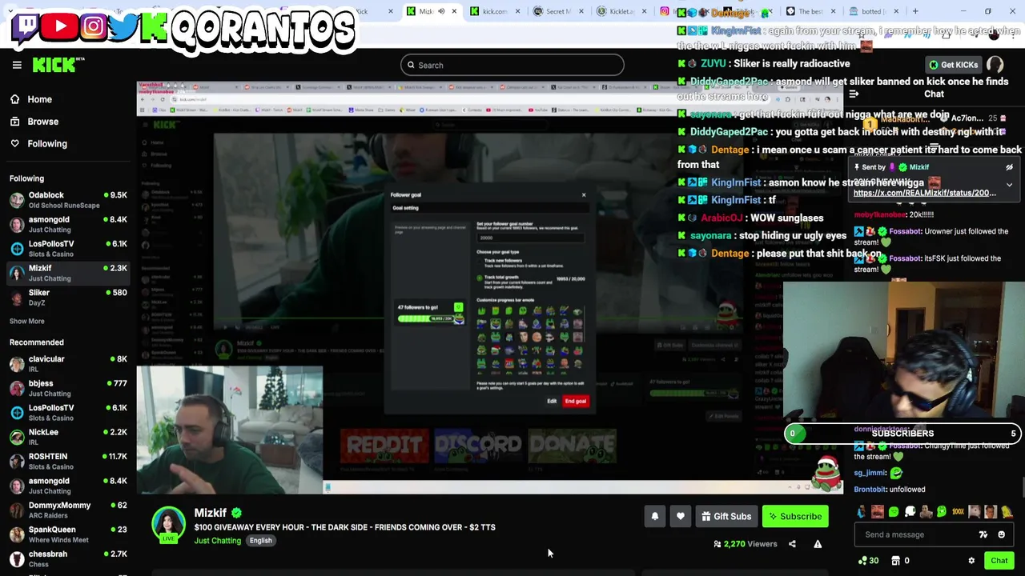
Task: Collapse the chat panel arrow icon
Action: (854, 94)
